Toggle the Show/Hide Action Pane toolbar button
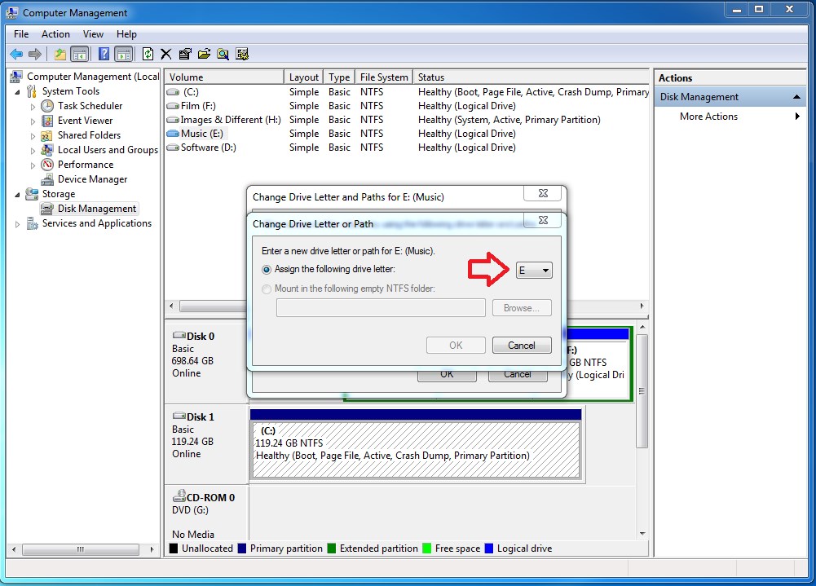The height and width of the screenshot is (586, 816). pyautogui.click(x=124, y=54)
